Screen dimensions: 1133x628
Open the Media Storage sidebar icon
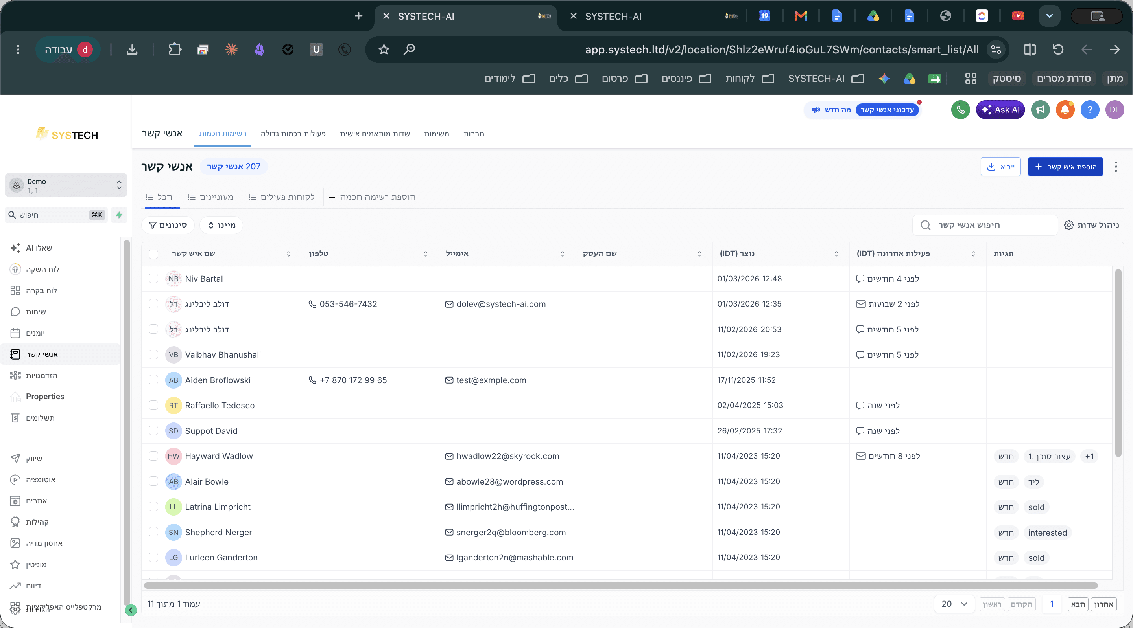click(x=15, y=543)
